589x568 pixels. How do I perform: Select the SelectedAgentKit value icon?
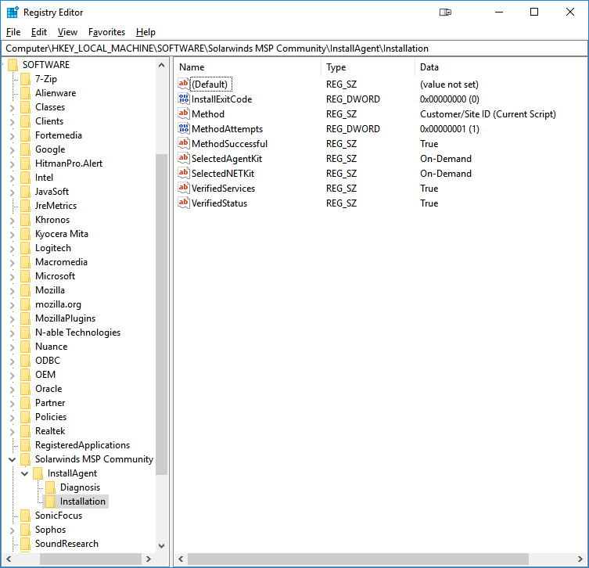click(183, 158)
